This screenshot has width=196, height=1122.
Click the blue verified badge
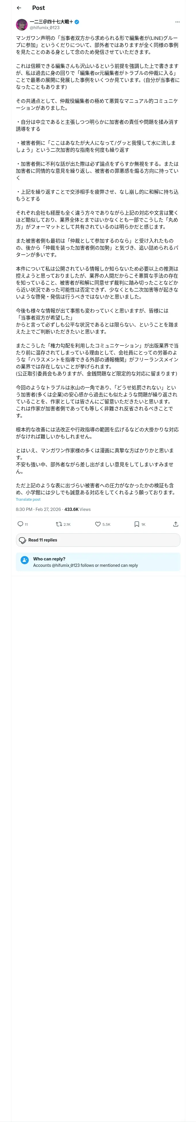[77, 21]
